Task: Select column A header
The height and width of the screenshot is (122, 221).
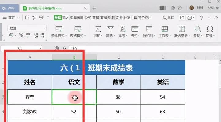Action: 30,57
